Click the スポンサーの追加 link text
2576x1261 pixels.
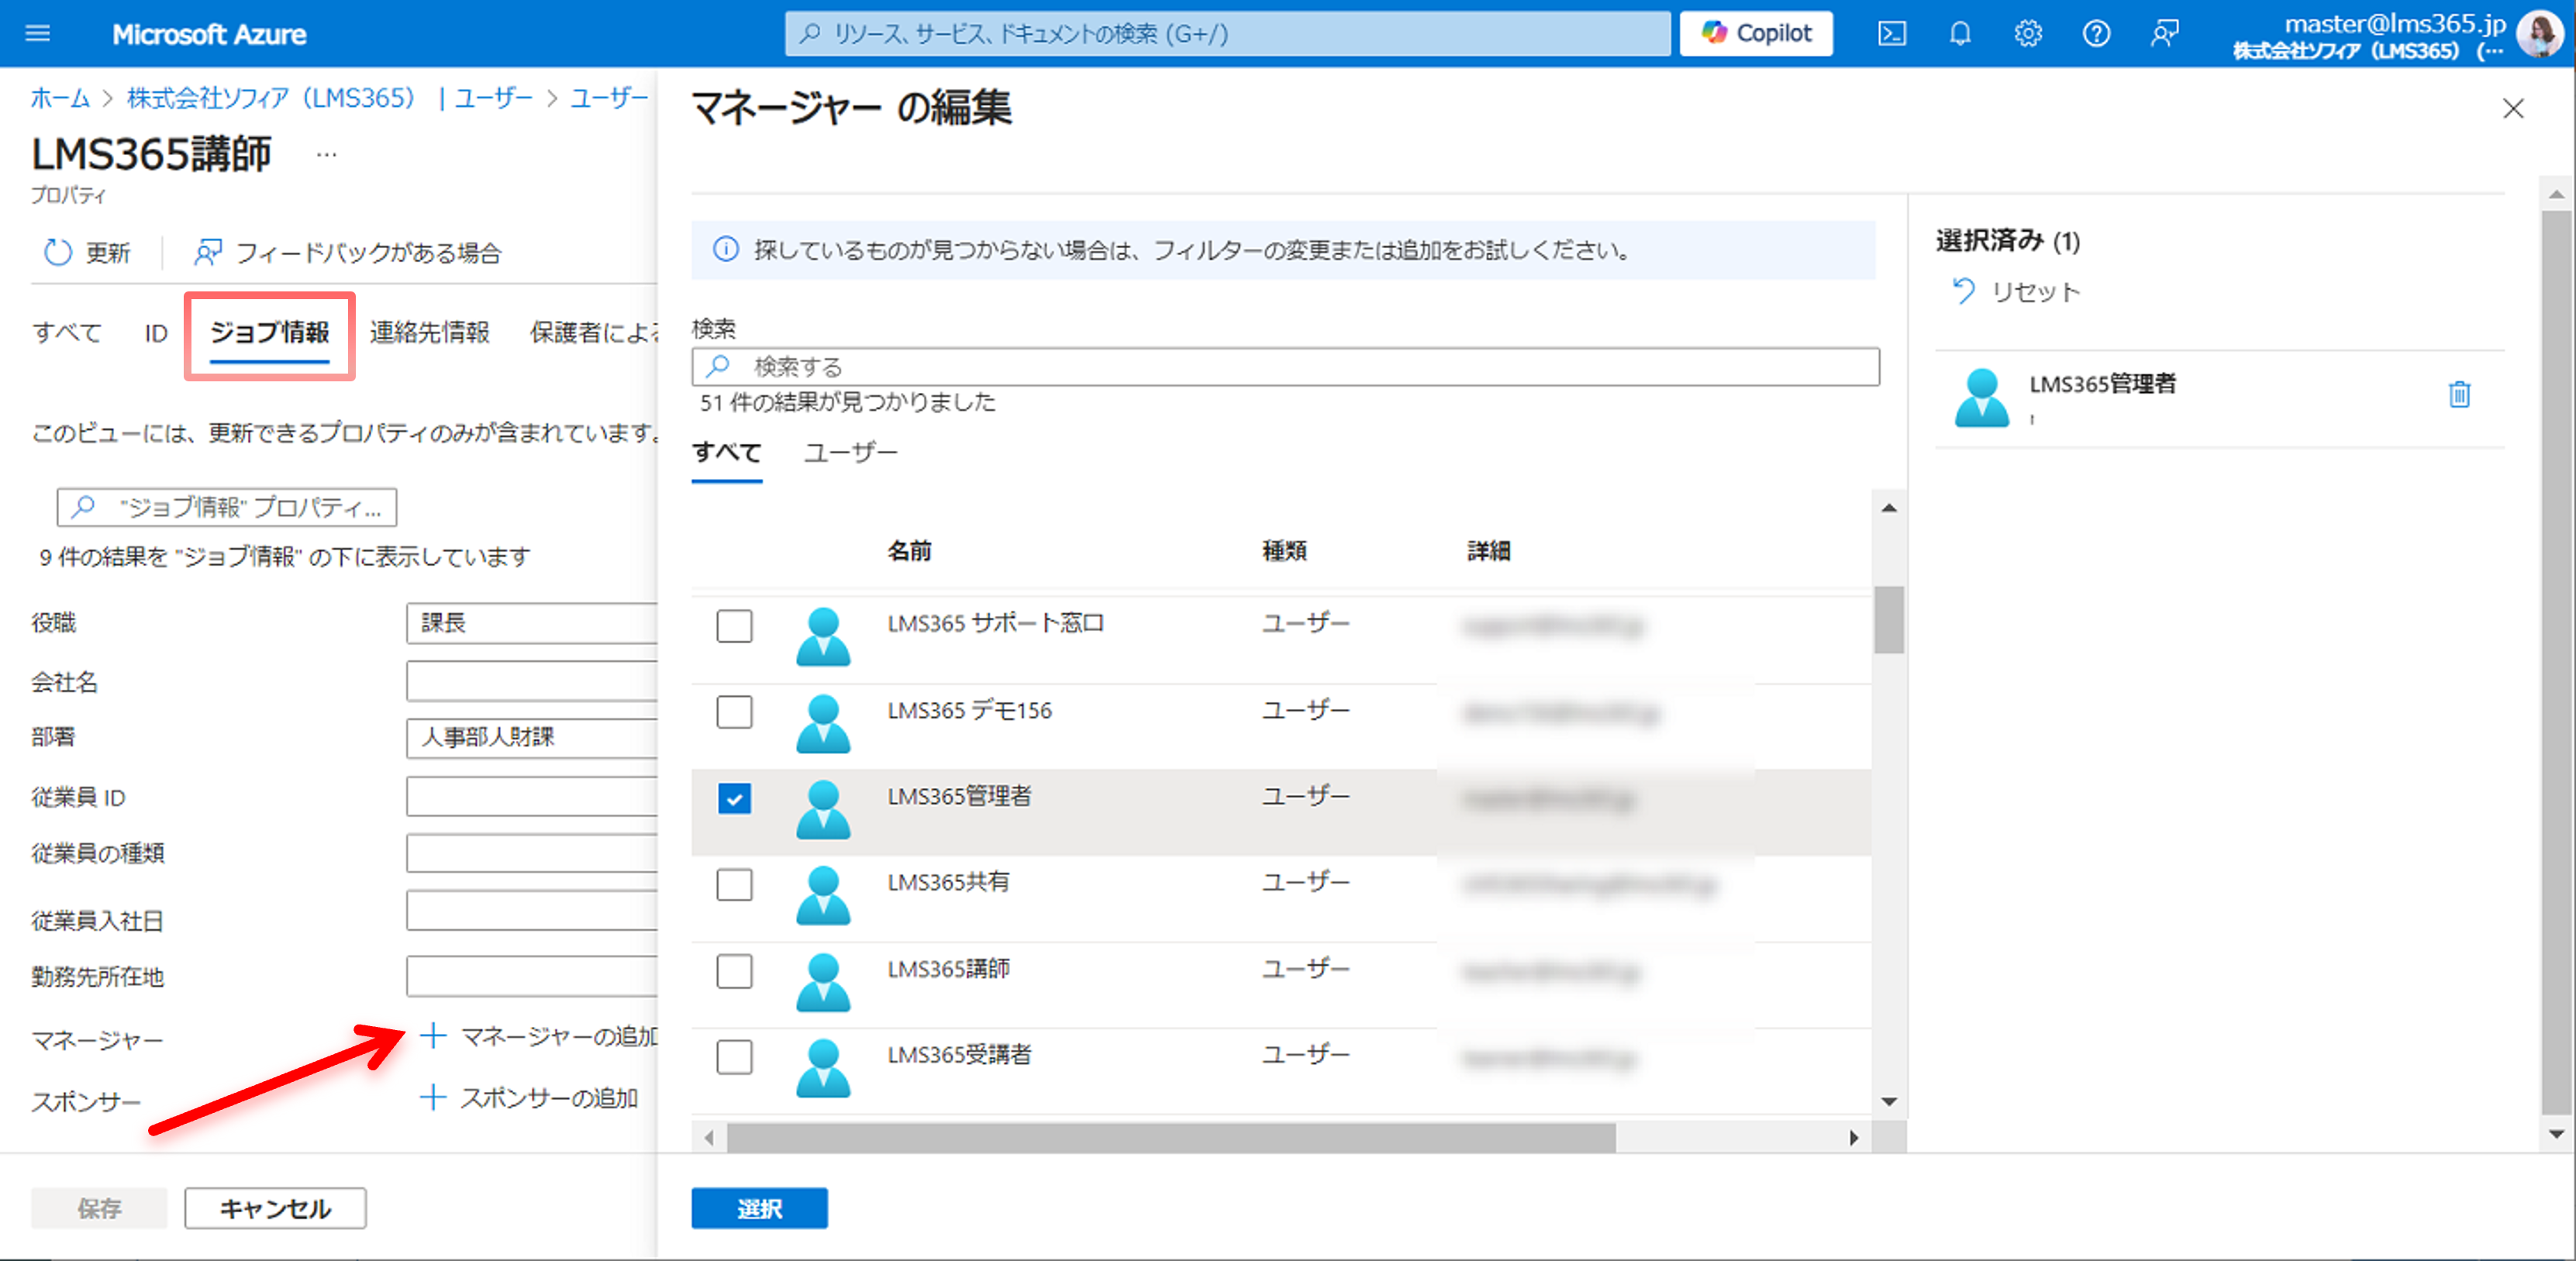548,1097
